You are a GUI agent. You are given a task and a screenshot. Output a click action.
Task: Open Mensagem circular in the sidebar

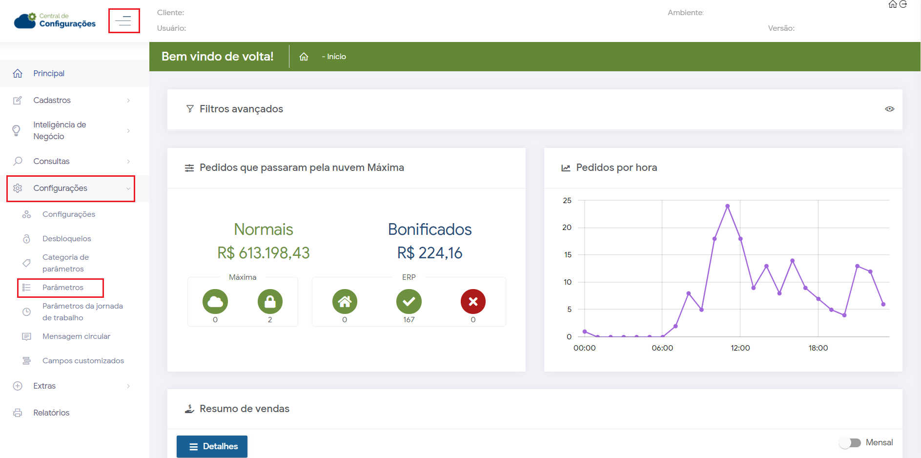[76, 336]
